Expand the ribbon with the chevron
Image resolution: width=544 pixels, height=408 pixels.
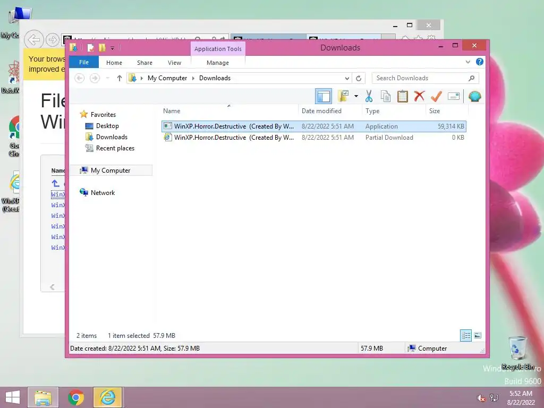pos(467,62)
